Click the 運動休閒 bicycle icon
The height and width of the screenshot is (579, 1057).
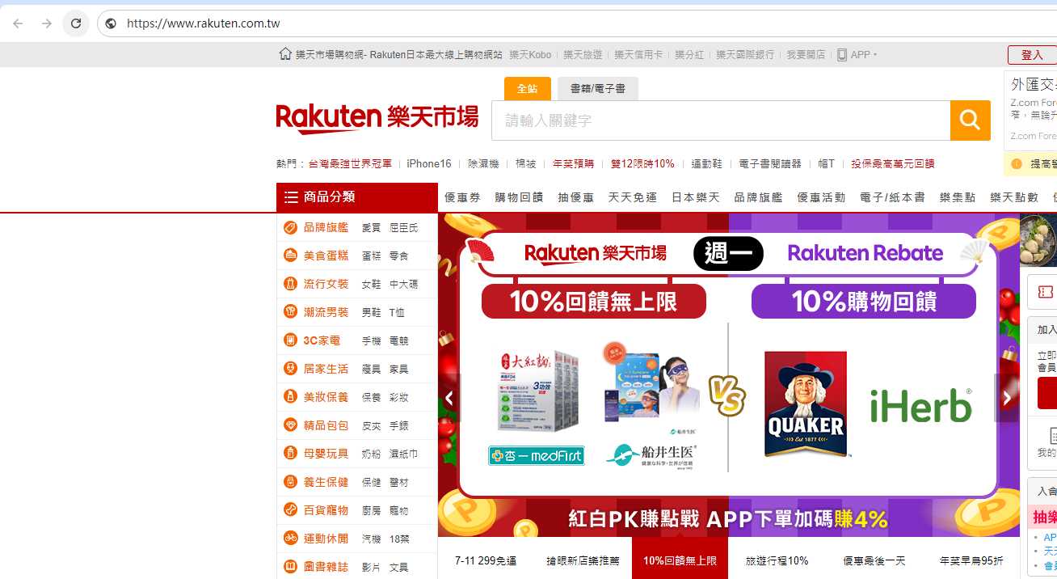[x=291, y=539]
